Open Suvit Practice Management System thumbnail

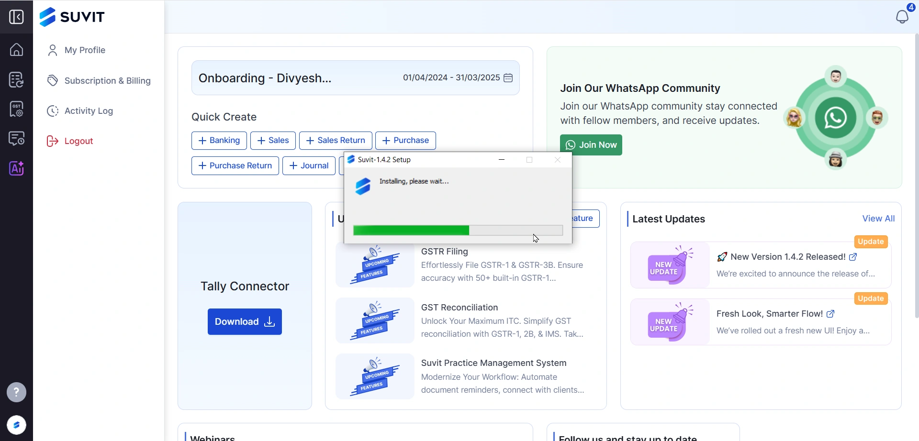[x=375, y=376]
